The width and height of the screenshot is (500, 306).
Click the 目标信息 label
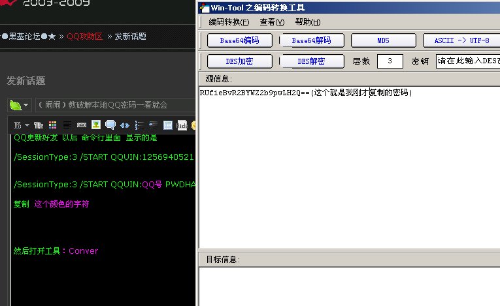tap(223, 260)
